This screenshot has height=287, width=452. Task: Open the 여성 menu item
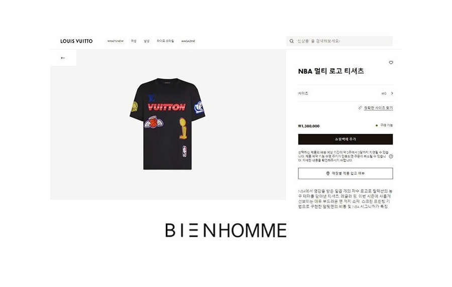point(134,41)
